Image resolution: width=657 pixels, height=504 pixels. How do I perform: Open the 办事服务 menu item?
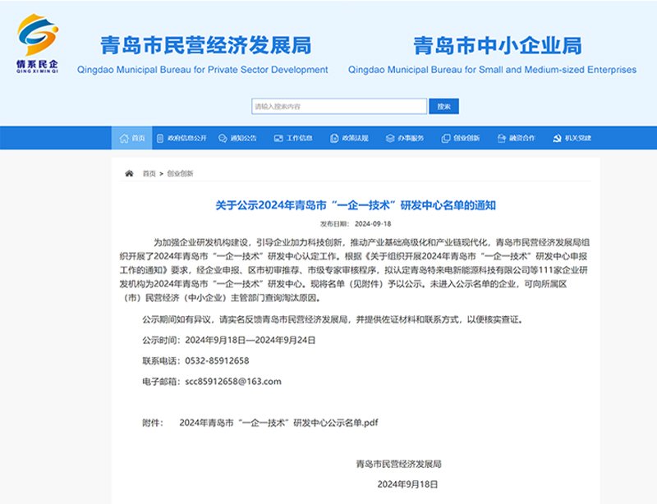(404, 138)
